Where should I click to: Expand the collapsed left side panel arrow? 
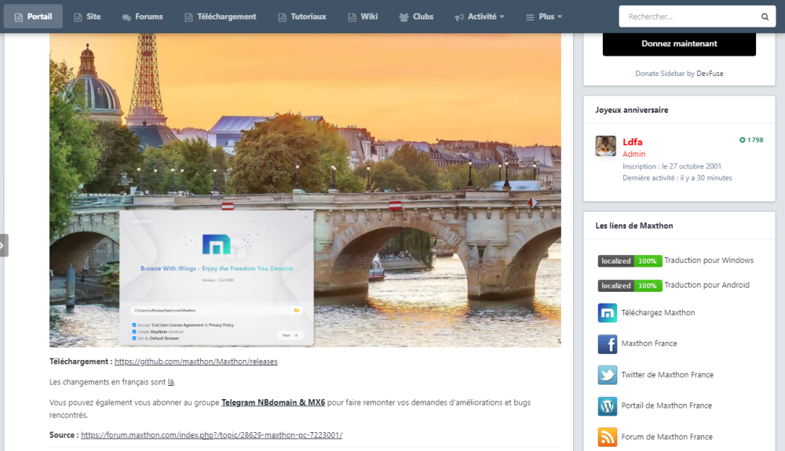pyautogui.click(x=3, y=245)
